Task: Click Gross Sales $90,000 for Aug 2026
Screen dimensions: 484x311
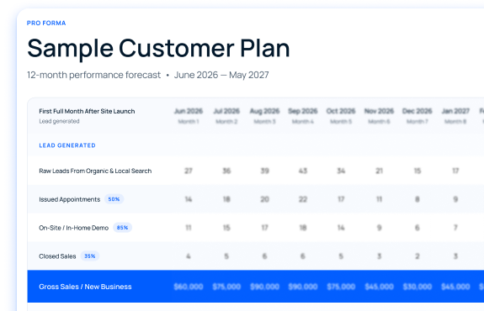Action: 264,287
